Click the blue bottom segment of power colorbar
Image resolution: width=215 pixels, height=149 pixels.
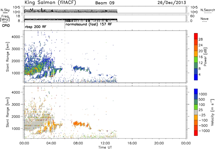[196, 77]
